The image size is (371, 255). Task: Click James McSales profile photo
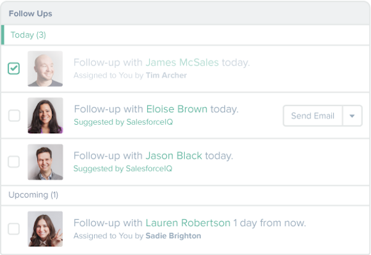[45, 69]
